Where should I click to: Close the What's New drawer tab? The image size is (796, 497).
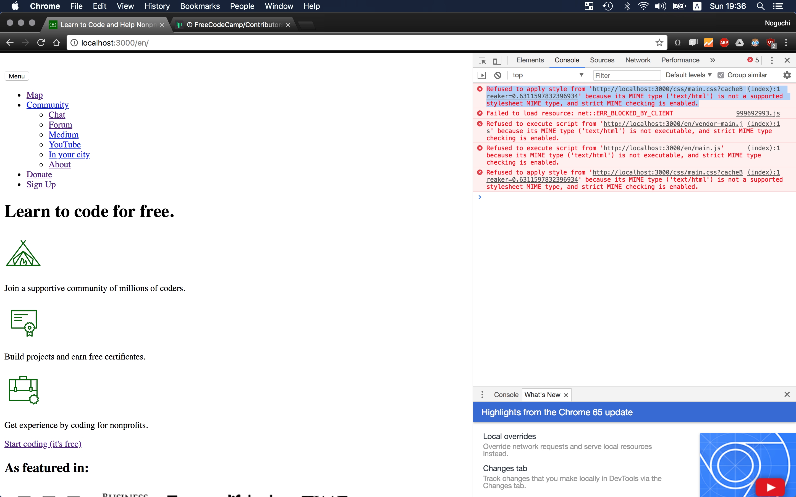(x=566, y=395)
